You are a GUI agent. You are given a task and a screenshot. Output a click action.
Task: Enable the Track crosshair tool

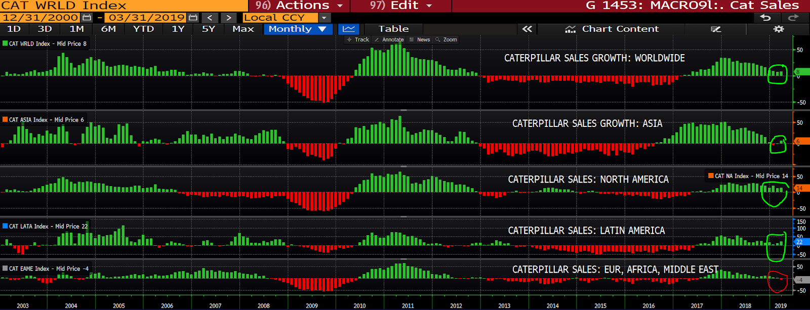point(358,39)
